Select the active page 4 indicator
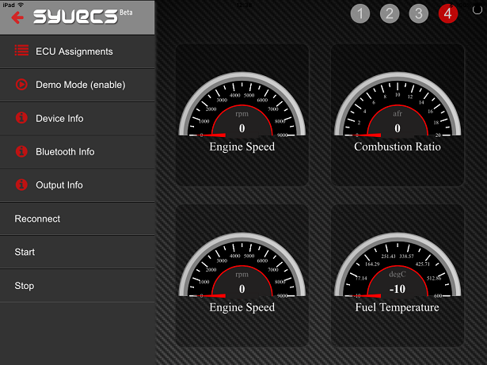The height and width of the screenshot is (365, 487). (x=448, y=13)
